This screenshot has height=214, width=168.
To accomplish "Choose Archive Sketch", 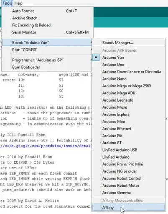I will click(x=47, y=18).
